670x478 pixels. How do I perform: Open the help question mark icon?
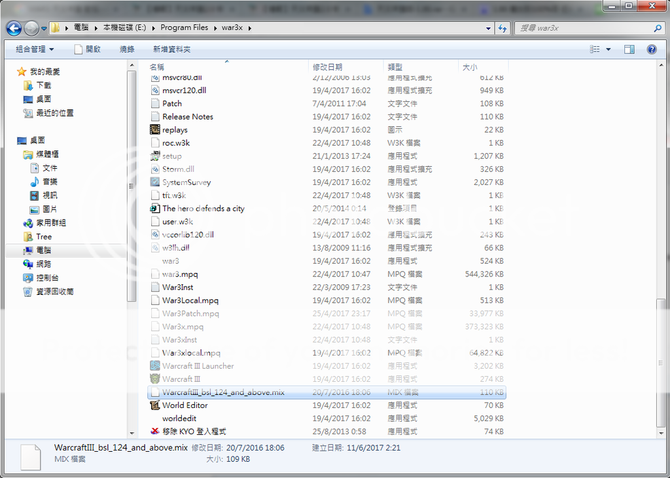click(651, 49)
